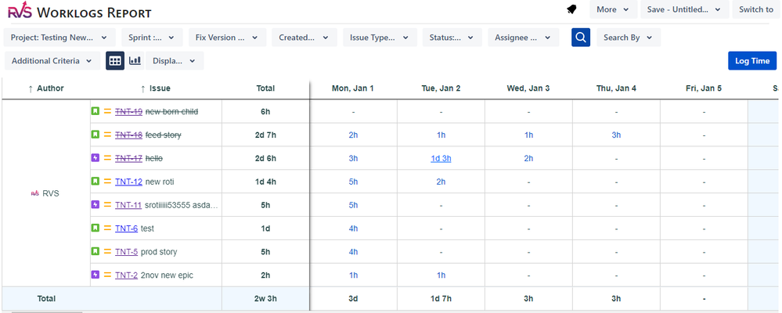Open the Issue Type filter dropdown

tap(380, 38)
